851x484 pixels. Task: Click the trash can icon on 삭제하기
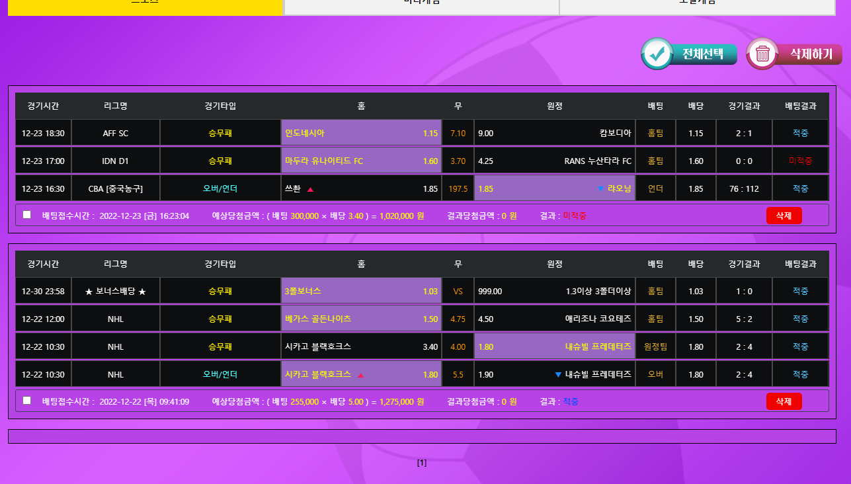point(762,54)
